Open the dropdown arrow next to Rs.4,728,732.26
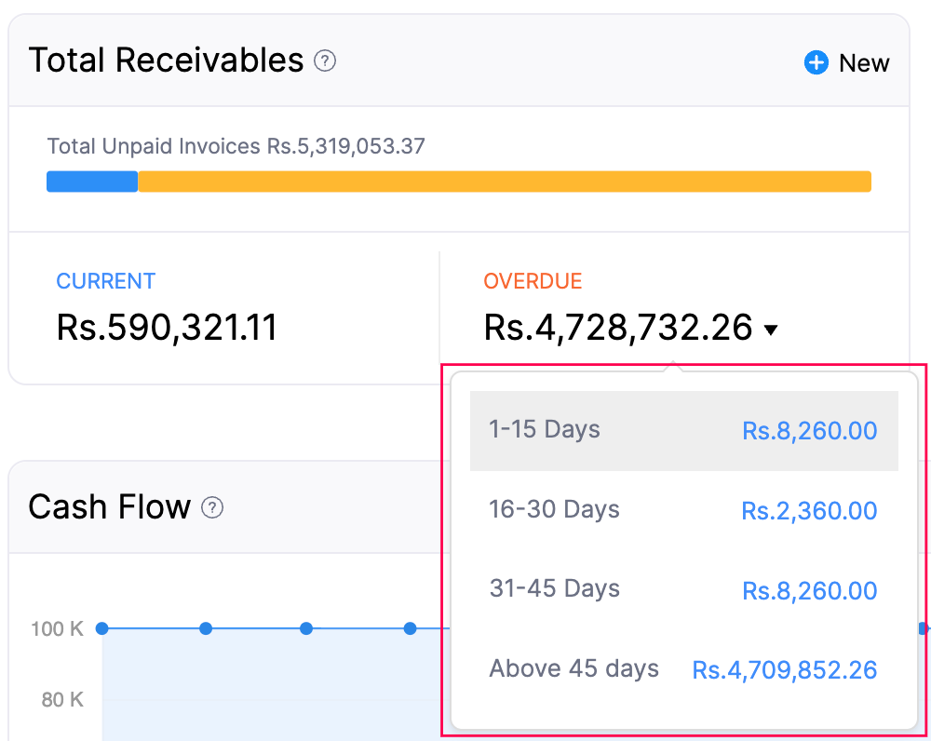The height and width of the screenshot is (741, 931). (x=771, y=329)
